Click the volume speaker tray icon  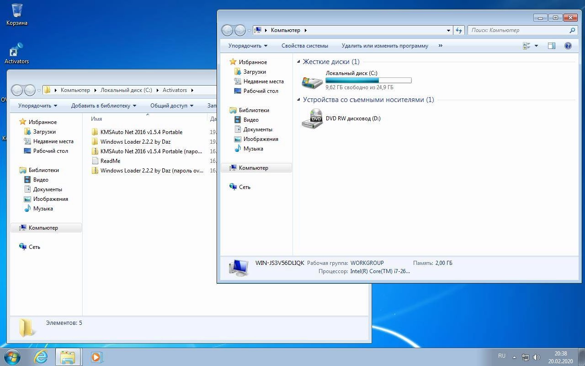click(537, 357)
